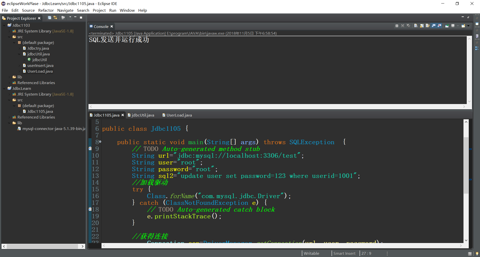
Task: Click Display Selected Console icon
Action: pyautogui.click(x=453, y=26)
